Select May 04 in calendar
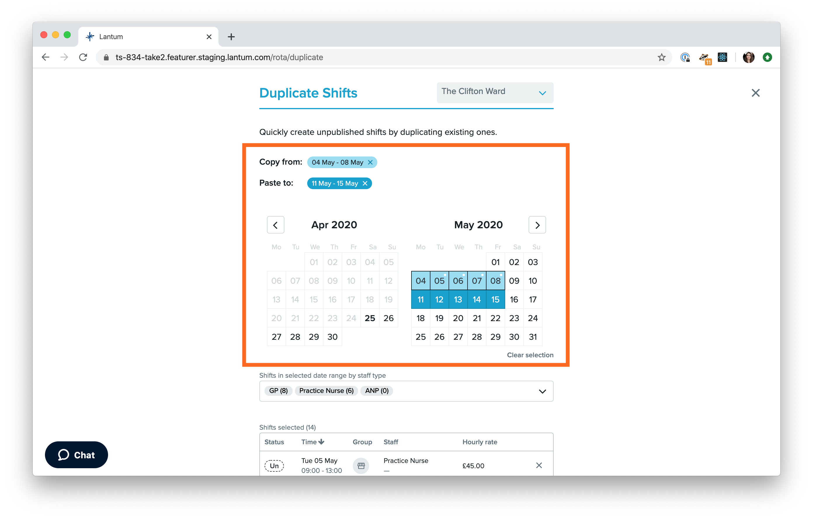This screenshot has width=813, height=519. point(421,281)
